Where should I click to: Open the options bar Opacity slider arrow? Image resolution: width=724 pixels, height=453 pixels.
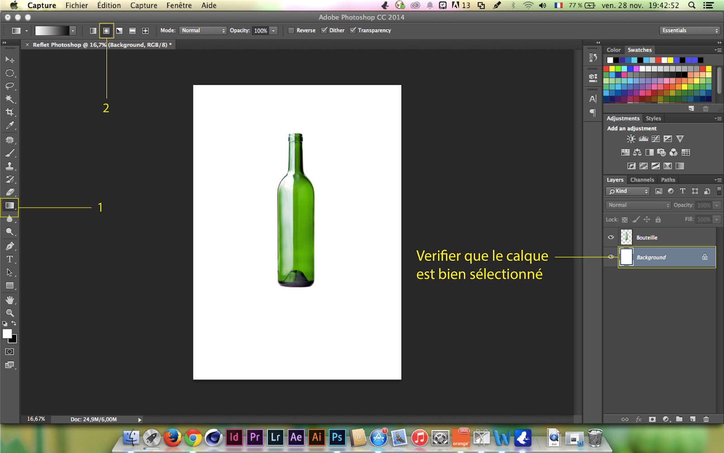[273, 30]
